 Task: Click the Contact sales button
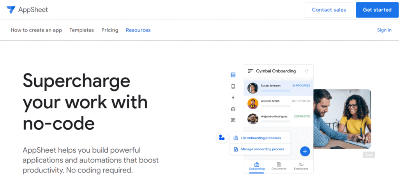tap(328, 10)
